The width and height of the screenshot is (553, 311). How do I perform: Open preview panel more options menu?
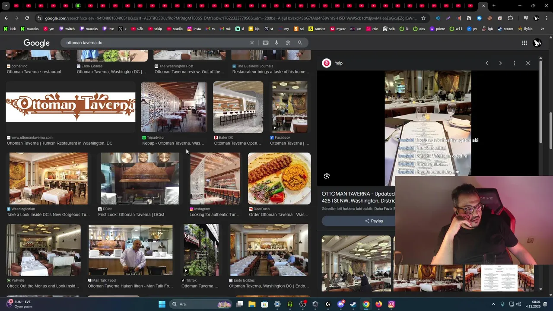coord(514,63)
